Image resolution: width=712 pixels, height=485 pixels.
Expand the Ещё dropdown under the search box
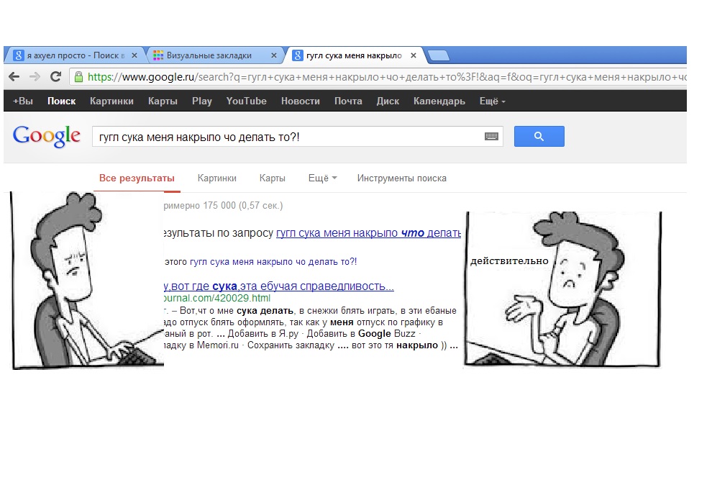click(322, 178)
